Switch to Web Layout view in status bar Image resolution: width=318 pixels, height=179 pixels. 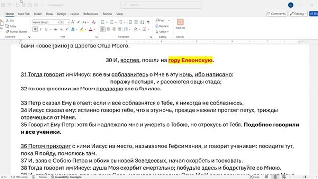point(284,177)
